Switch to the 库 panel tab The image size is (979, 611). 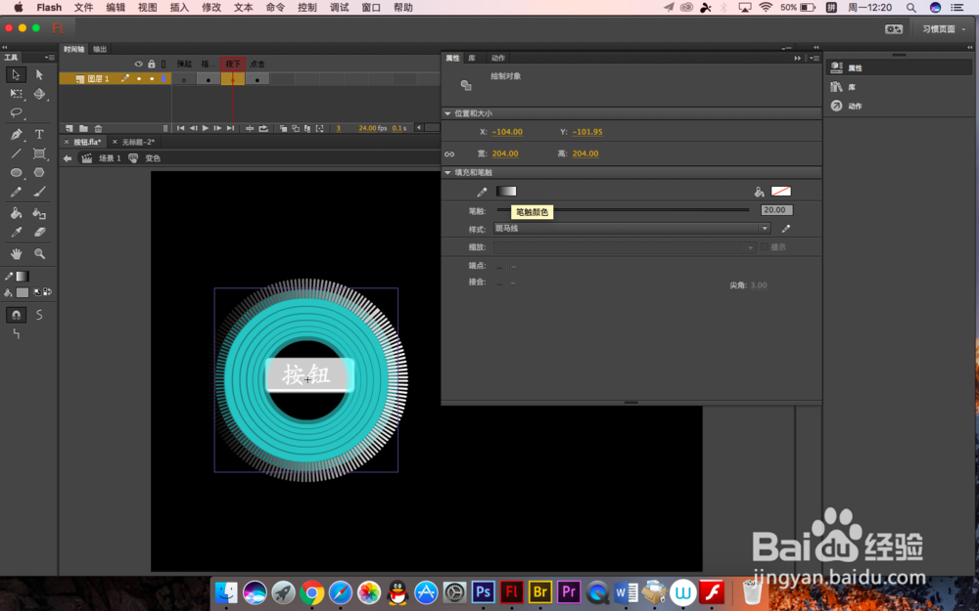tap(471, 58)
